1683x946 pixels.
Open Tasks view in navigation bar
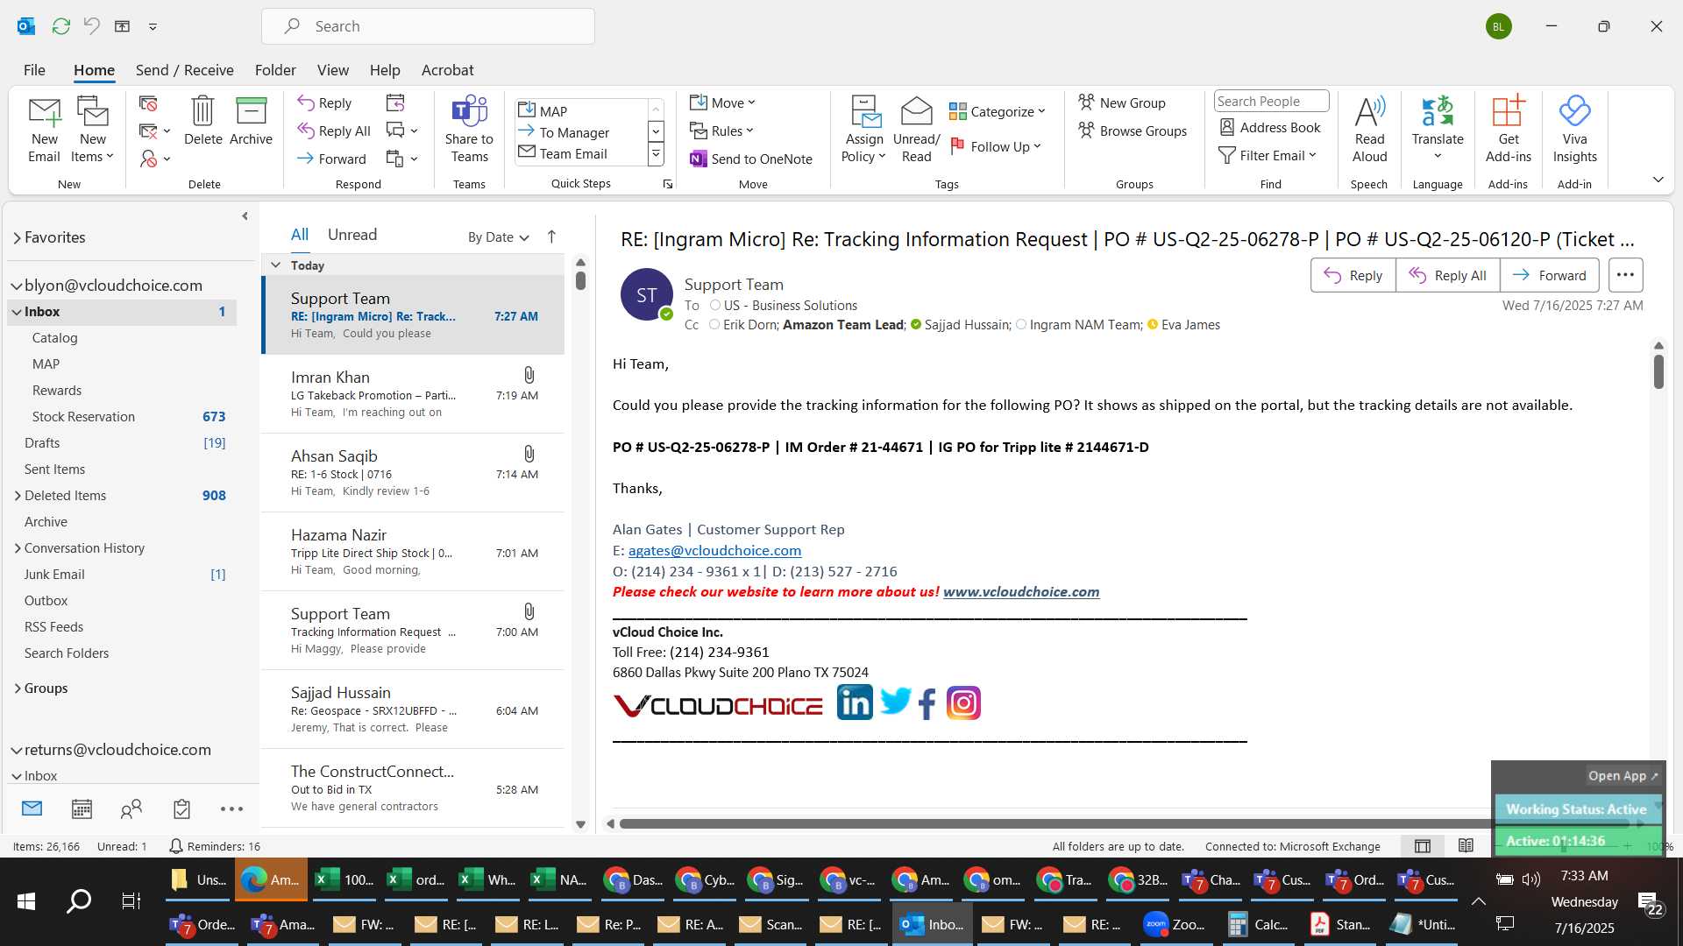coord(181,808)
